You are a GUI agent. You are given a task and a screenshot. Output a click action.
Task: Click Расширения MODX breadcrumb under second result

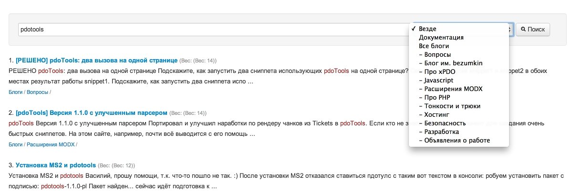pyautogui.click(x=51, y=144)
